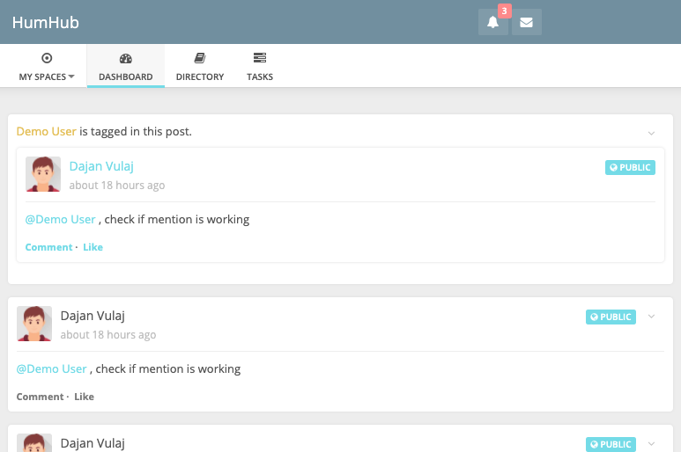The image size is (681, 452).
Task: Click the text 'is tagged in this post.'
Action: pos(136,131)
